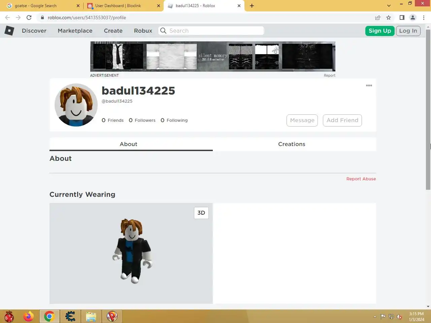Screen dimensions: 431x323
Task: Click the red ornament Start button in taskbar
Action: point(9,316)
